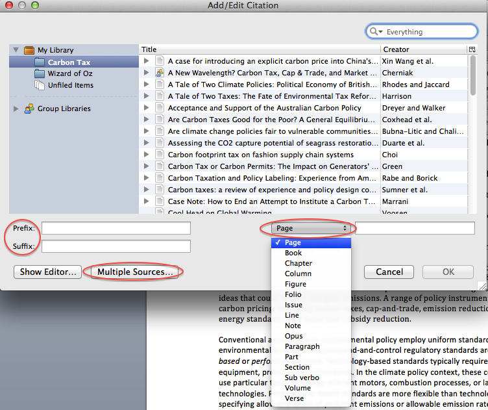Viewport: 488px width, 410px height.
Task: Expand the Group Libraries tree
Action: [16, 109]
